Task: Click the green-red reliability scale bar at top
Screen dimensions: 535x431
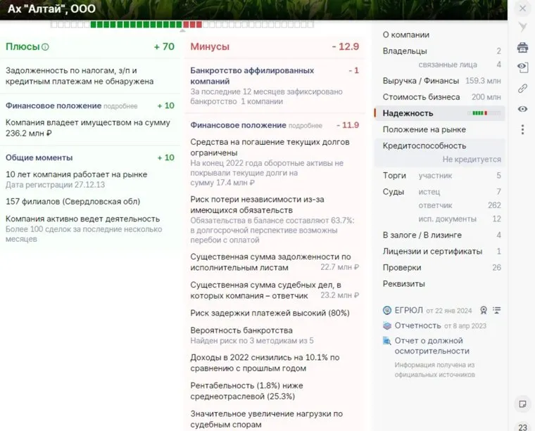Action: (x=127, y=25)
